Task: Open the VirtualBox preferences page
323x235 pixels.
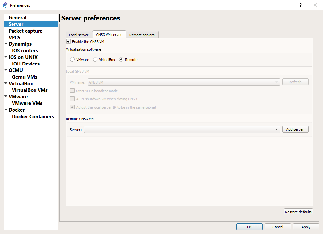Action: click(21, 84)
